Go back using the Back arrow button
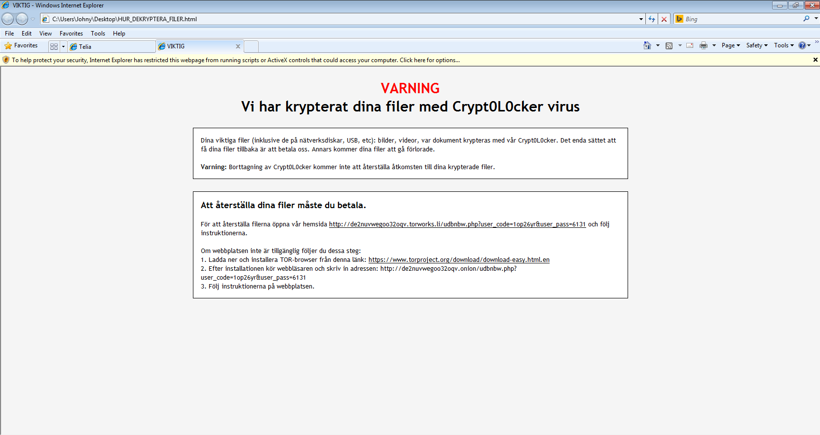 [x=8, y=19]
